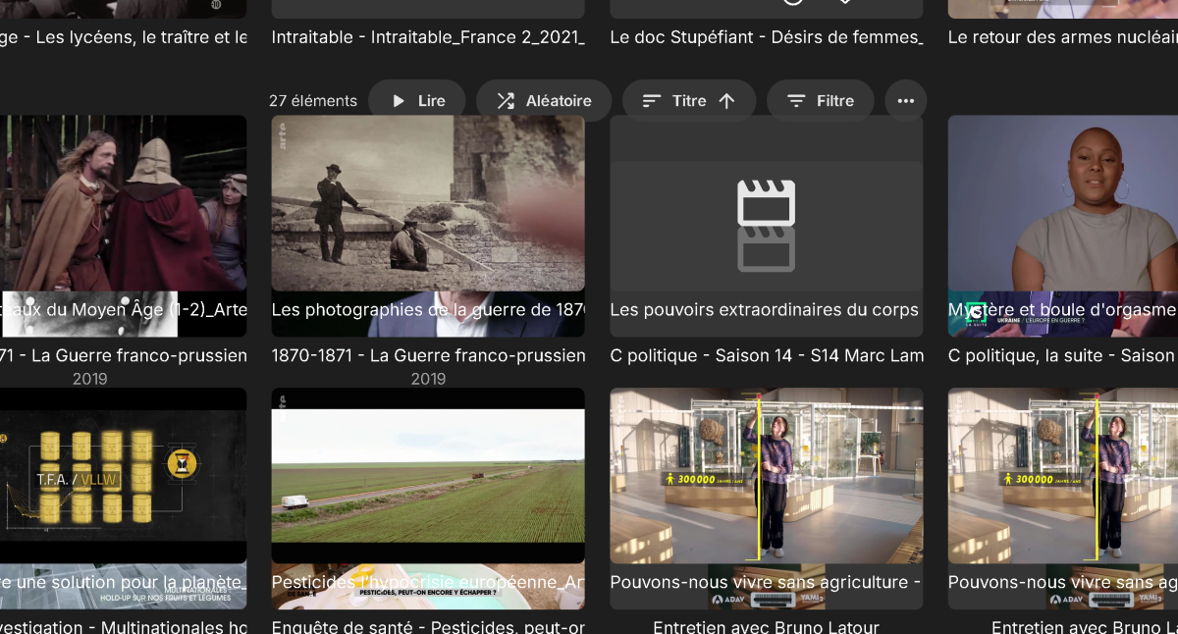Start playback with the Lire button

pyautogui.click(x=417, y=100)
